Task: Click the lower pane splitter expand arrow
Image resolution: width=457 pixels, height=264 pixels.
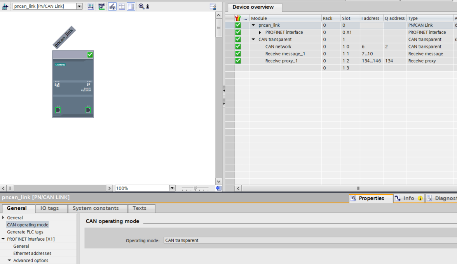Action: pos(224,104)
